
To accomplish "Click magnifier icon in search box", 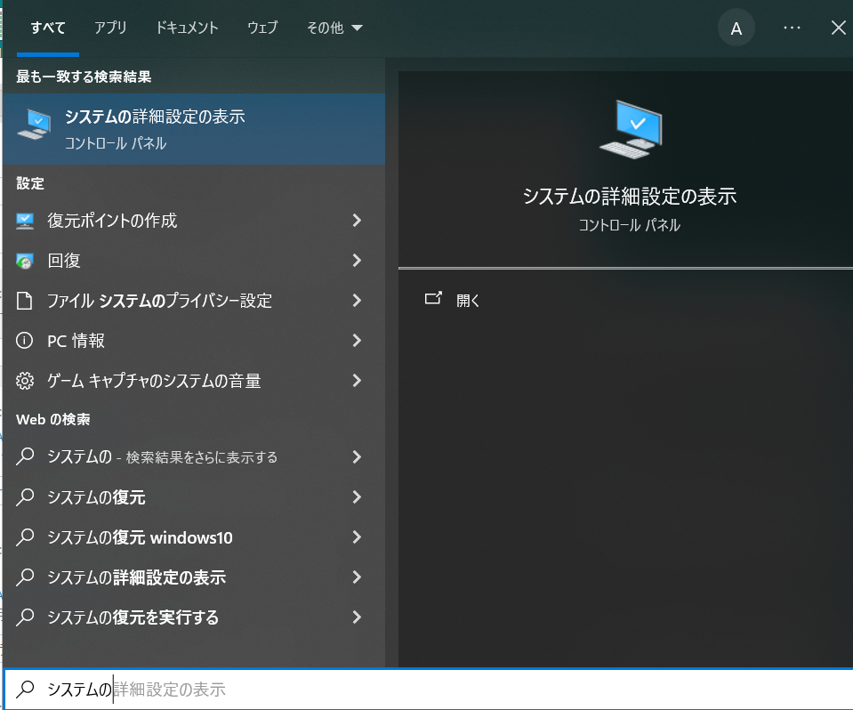I will click(25, 690).
